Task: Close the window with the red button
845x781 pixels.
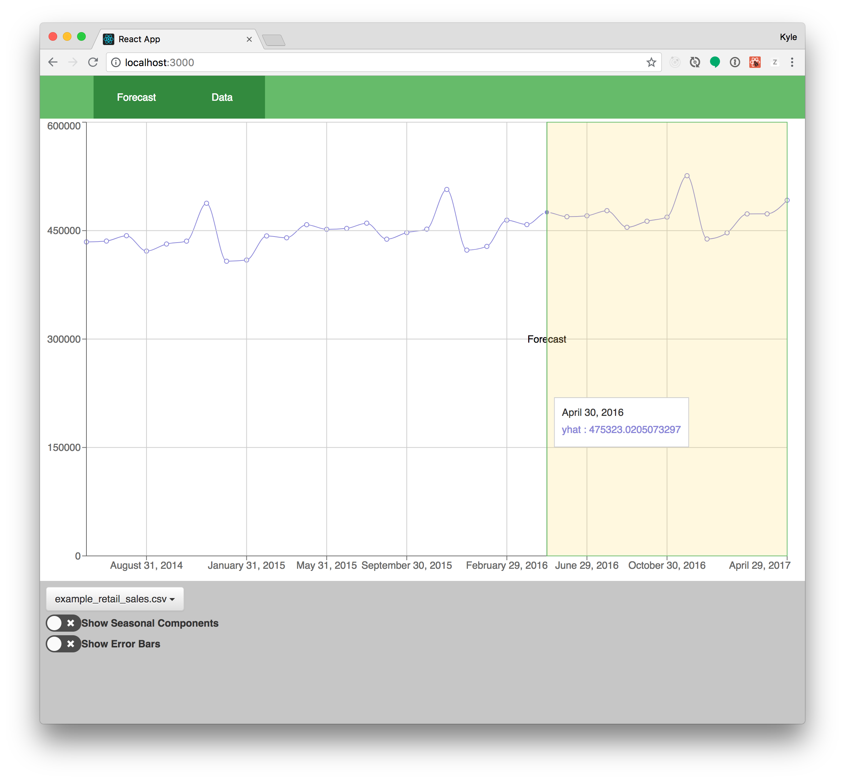Action: (x=53, y=37)
